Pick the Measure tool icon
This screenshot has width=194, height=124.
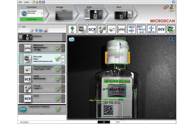(x=122, y=29)
